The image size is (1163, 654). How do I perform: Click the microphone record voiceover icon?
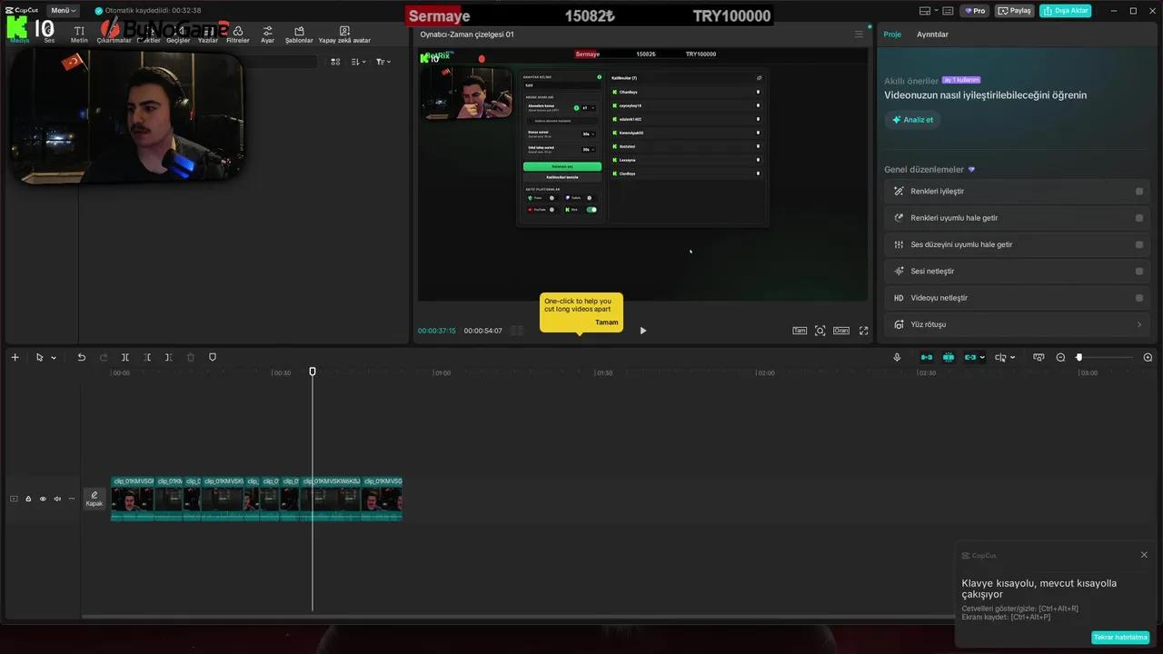coord(897,358)
